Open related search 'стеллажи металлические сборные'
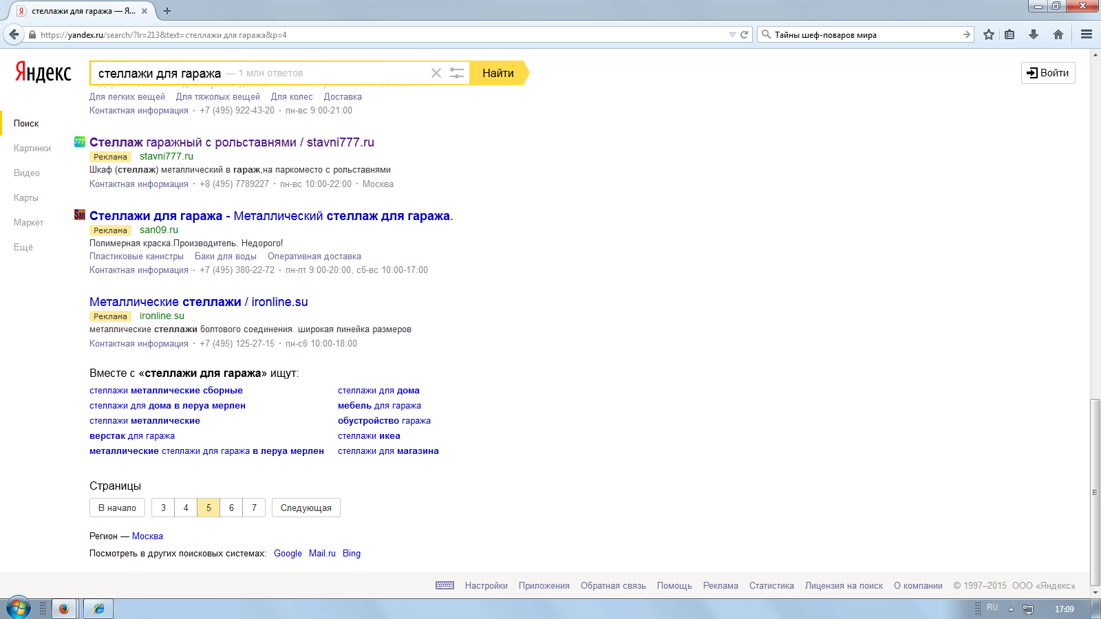Screen dimensions: 1101x619 [x=166, y=391]
